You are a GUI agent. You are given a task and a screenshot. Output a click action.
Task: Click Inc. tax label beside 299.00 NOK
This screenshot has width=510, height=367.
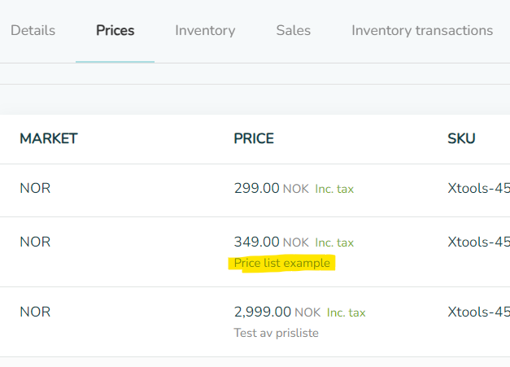click(x=334, y=189)
